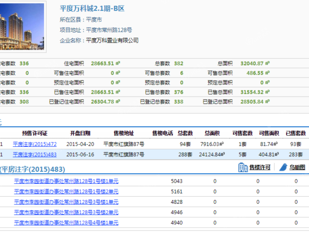309x232 pixels.
Task: Click the 已登记总面积 value 28505.84㎡
Action: (x=255, y=102)
